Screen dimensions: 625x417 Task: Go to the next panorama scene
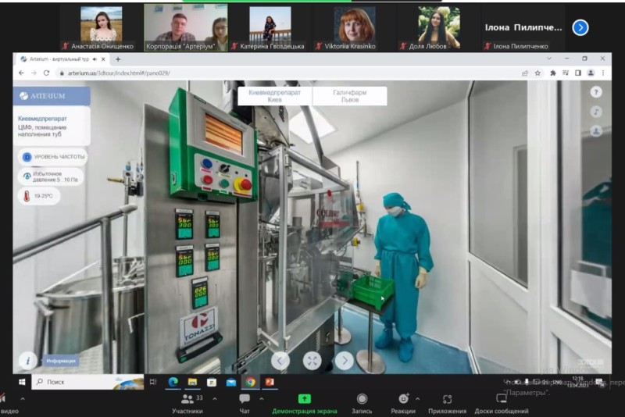pyautogui.click(x=345, y=360)
